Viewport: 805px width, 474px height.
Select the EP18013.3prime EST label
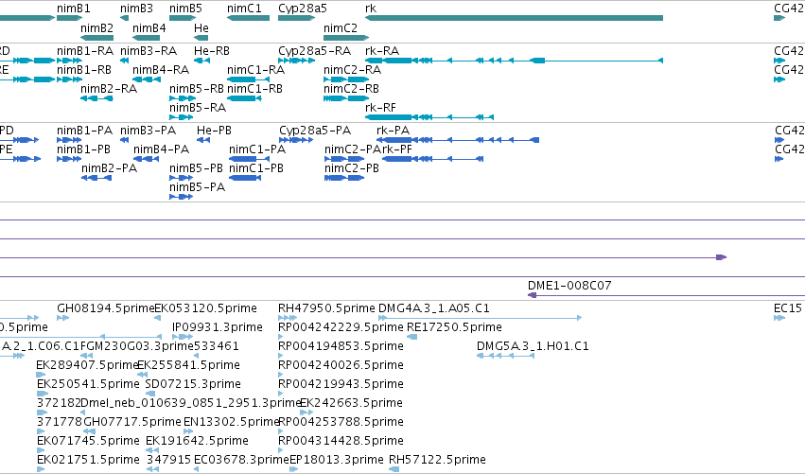coord(337,460)
